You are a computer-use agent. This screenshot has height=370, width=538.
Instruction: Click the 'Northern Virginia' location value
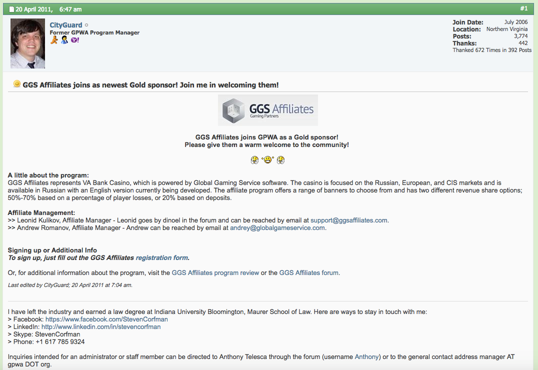(507, 29)
